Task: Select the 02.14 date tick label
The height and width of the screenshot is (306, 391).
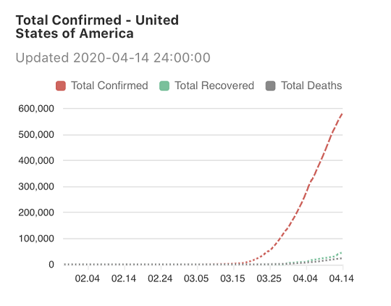Action: pos(124,278)
